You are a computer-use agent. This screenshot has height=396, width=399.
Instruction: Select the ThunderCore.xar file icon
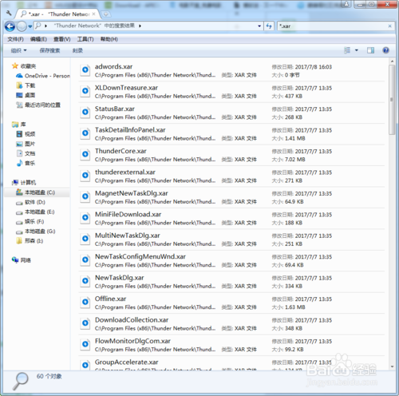pyautogui.click(x=85, y=154)
